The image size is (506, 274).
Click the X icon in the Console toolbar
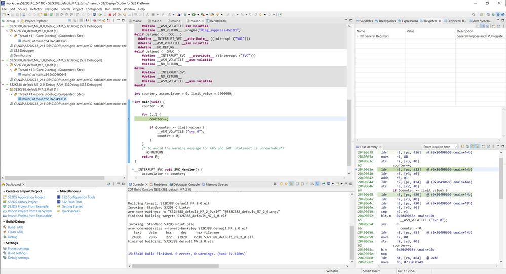(275, 184)
